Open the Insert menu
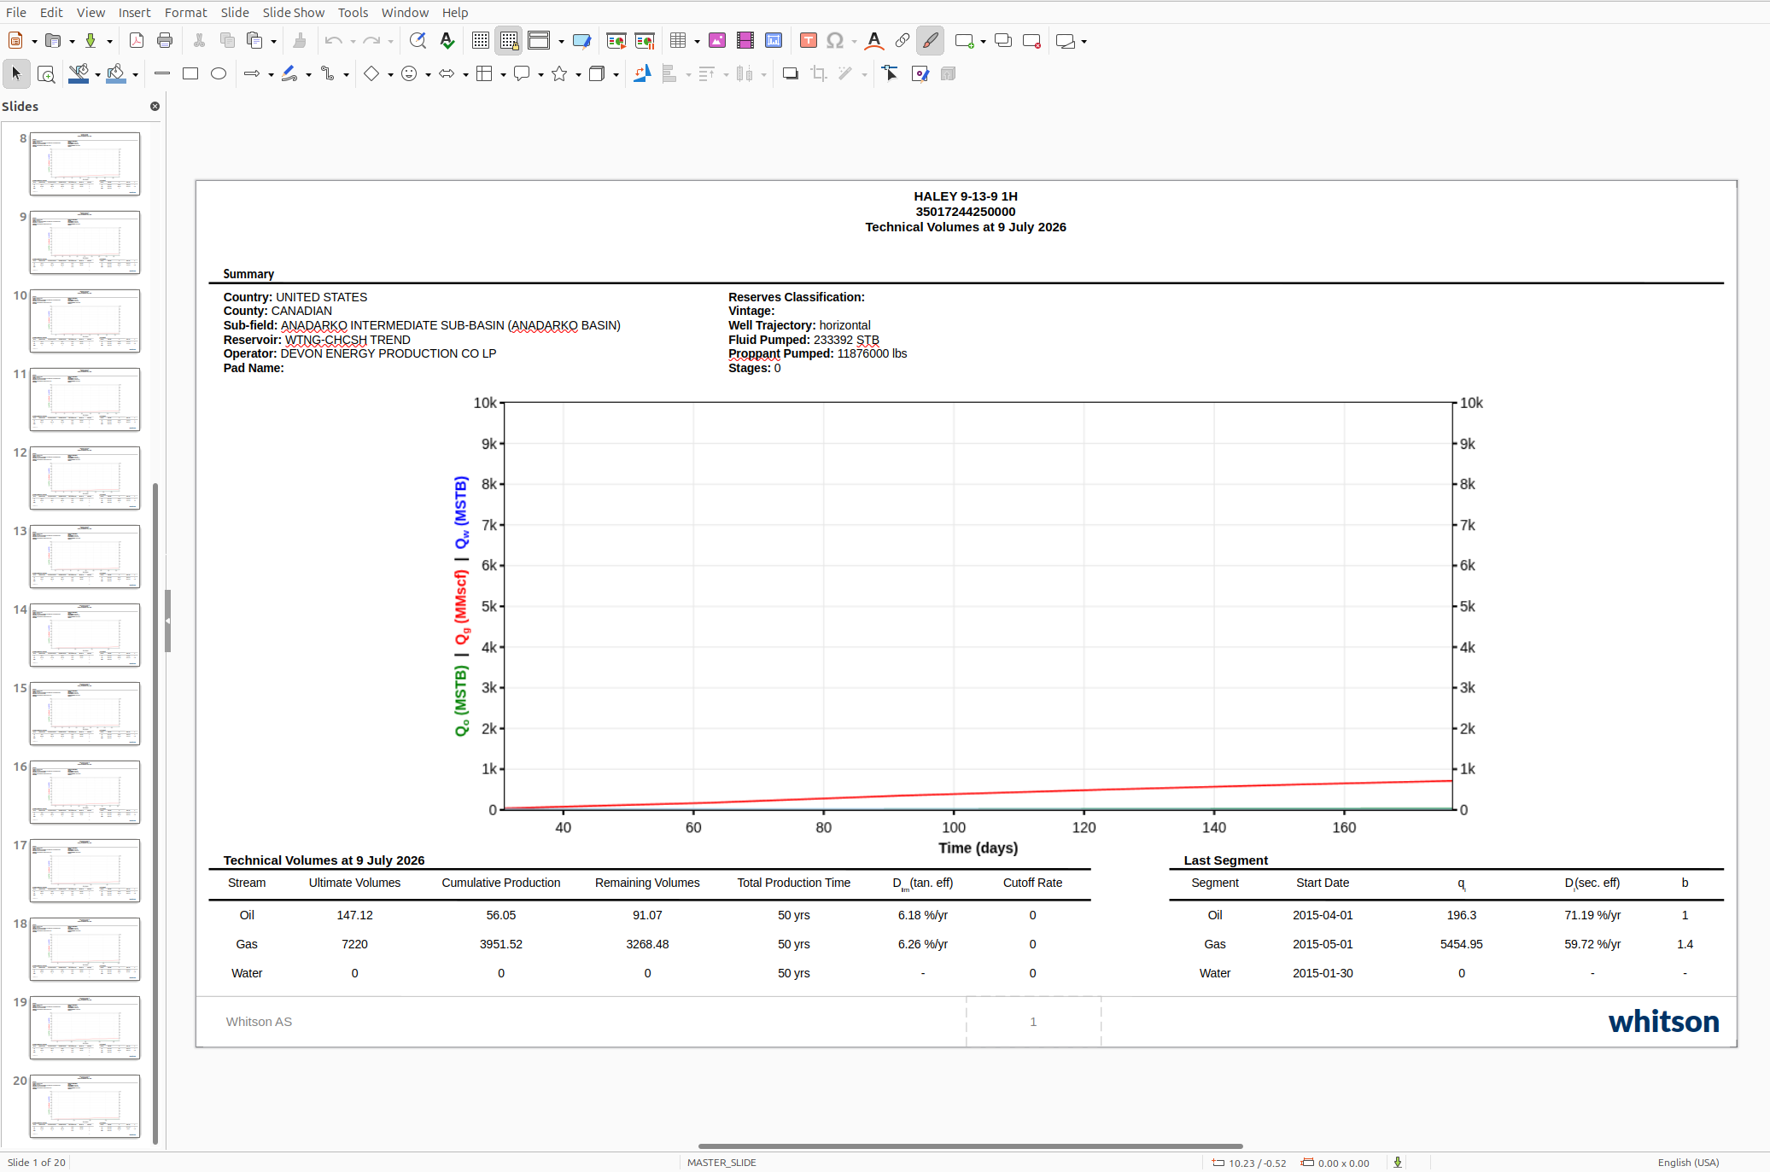The height and width of the screenshot is (1172, 1770). (134, 13)
